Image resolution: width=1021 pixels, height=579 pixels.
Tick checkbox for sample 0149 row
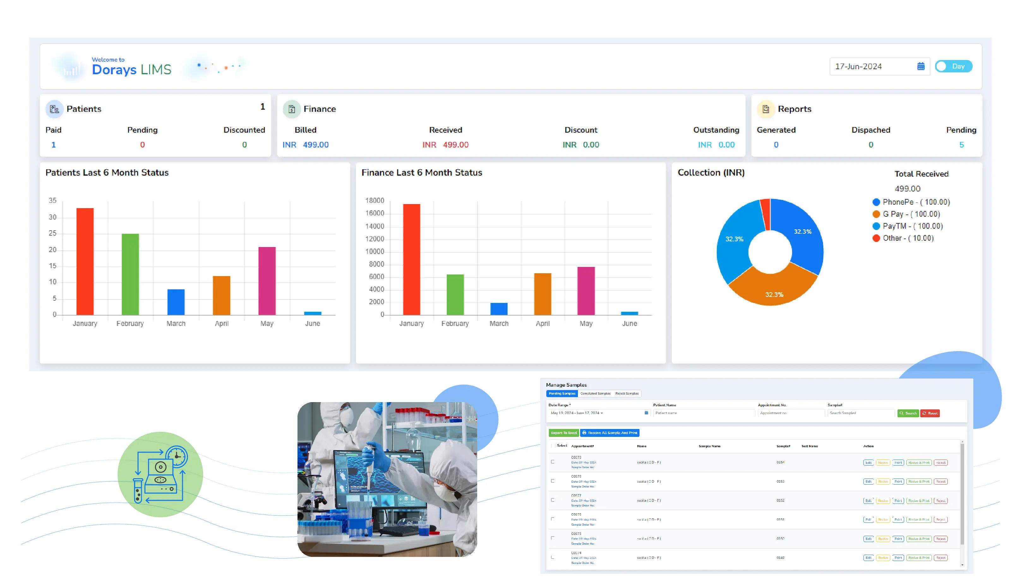pyautogui.click(x=553, y=557)
